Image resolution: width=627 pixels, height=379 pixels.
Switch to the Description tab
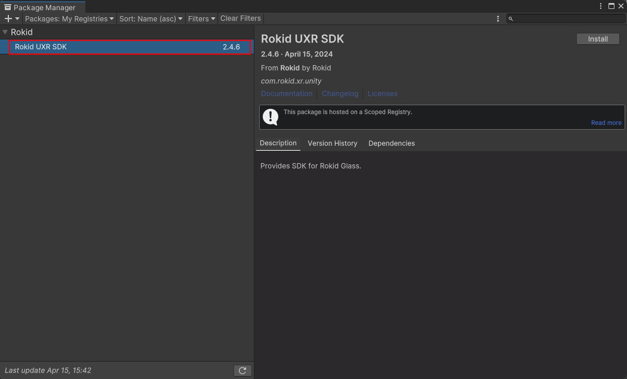(278, 143)
